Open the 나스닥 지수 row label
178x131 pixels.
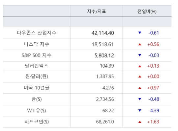pyautogui.click(x=37, y=44)
